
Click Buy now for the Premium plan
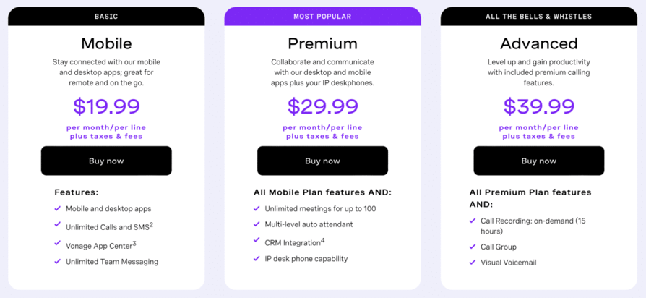tap(322, 161)
